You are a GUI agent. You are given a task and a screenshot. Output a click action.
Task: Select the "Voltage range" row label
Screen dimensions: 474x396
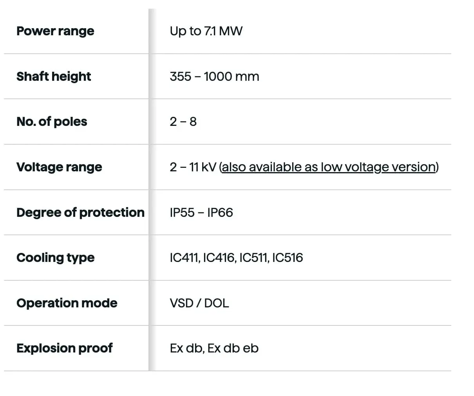[59, 167]
